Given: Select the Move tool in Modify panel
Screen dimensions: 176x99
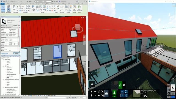Looking at the screenshot, I should coord(34,10).
